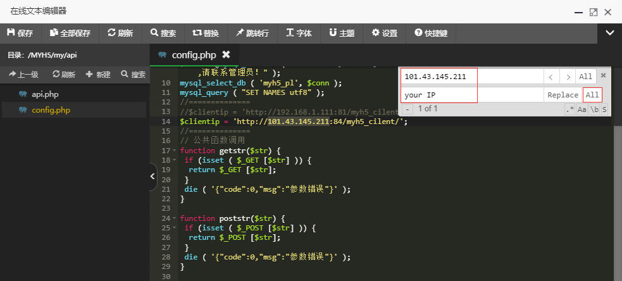The width and height of the screenshot is (622, 281).
Task: Click the 保存 (Save) toolbar button
Action: (20, 33)
